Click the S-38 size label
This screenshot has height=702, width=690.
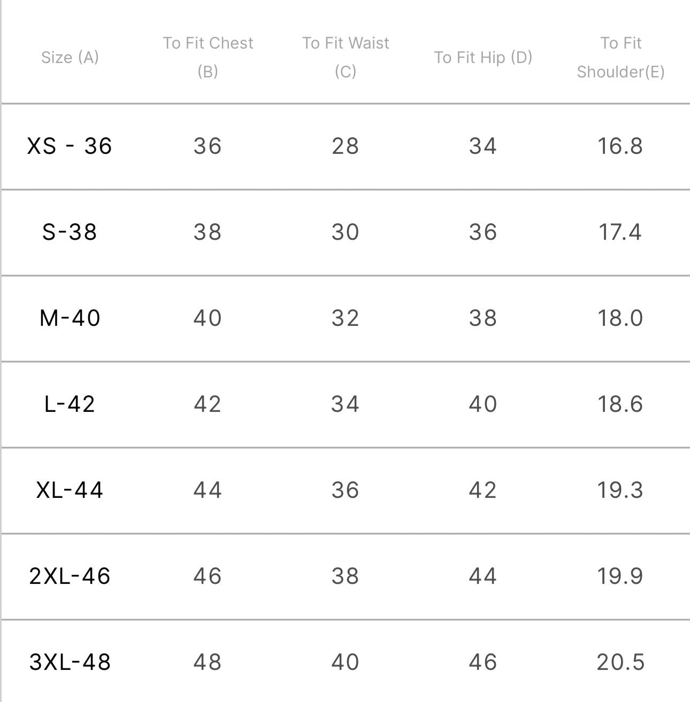[70, 232]
